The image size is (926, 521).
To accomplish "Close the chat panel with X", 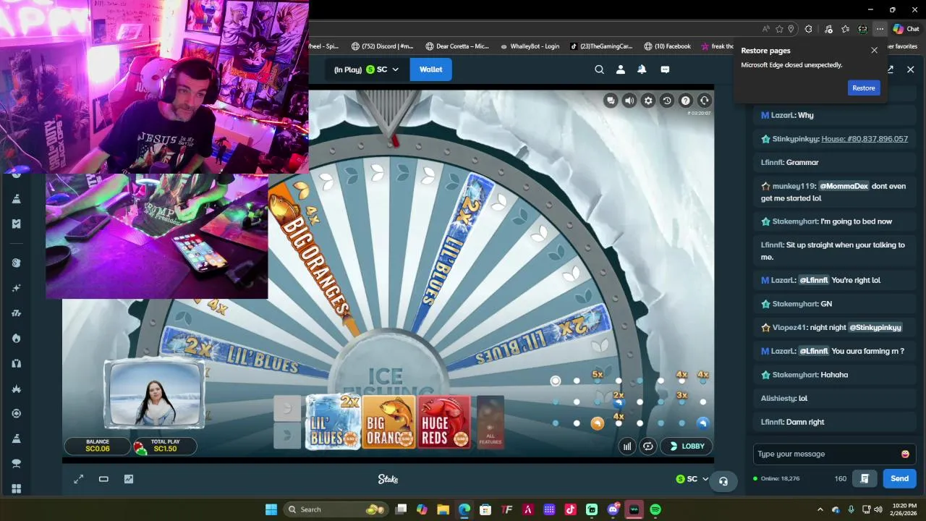I will click(x=910, y=69).
